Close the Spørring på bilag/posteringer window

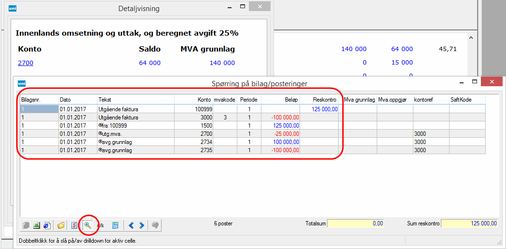click(x=493, y=82)
